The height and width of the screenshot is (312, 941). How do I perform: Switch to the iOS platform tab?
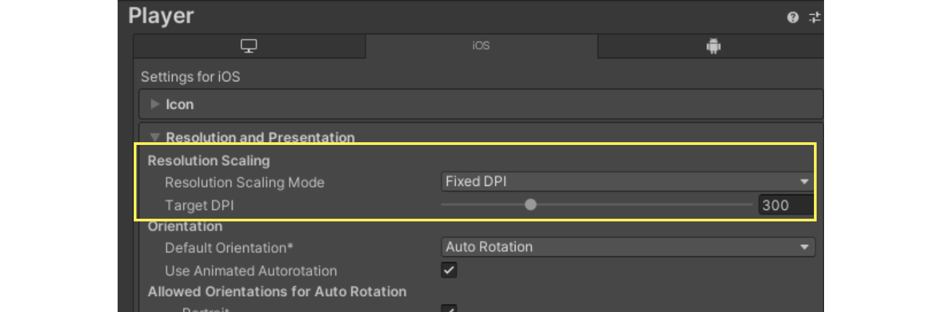pyautogui.click(x=481, y=46)
